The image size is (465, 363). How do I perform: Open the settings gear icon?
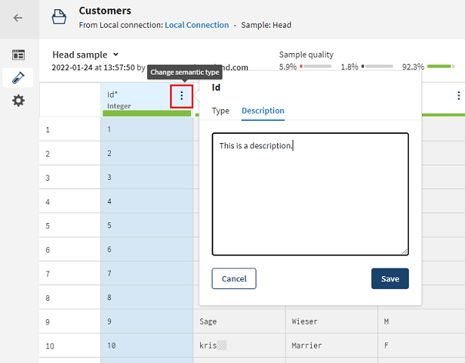pos(18,101)
